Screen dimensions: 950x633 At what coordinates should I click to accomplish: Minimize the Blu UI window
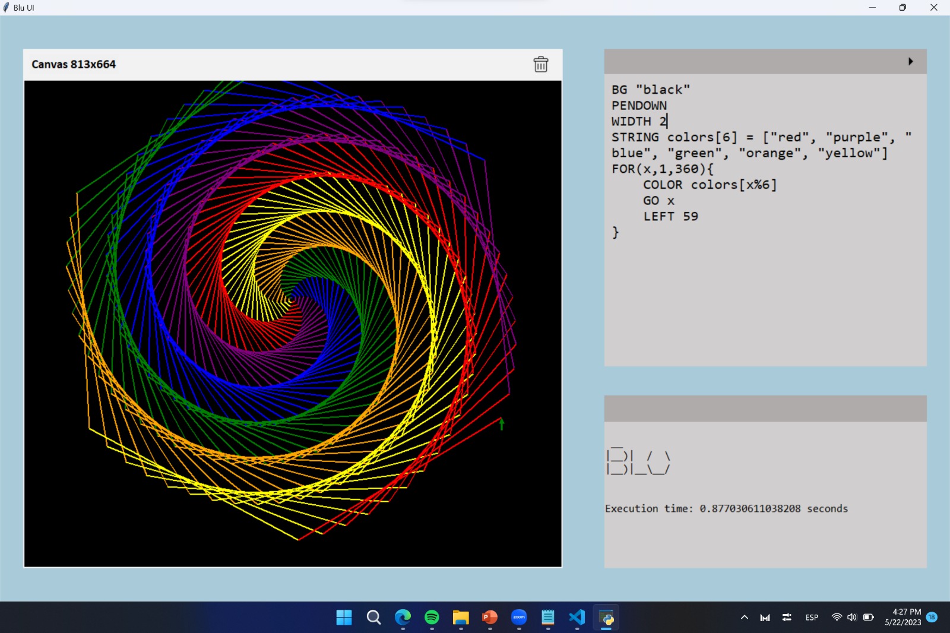pyautogui.click(x=872, y=8)
